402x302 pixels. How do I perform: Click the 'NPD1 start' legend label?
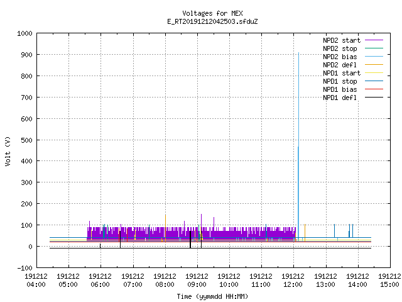pyautogui.click(x=342, y=73)
